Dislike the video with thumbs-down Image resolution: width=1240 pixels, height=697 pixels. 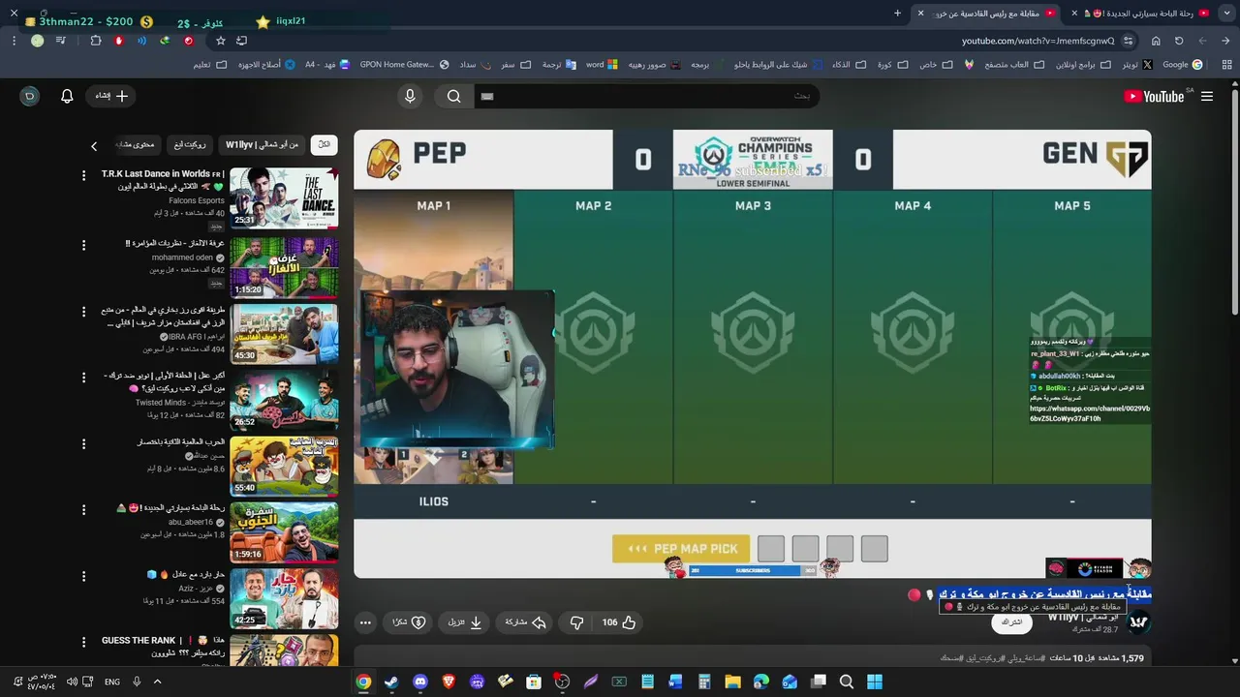576,622
